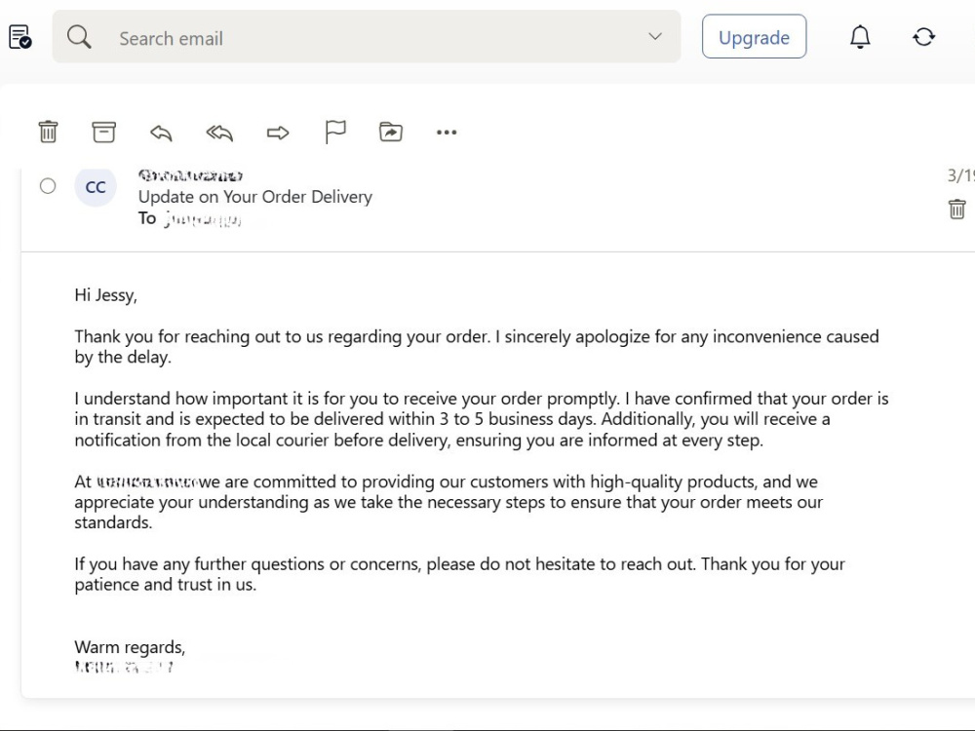Archive the email using the archive icon
The image size is (975, 731).
[x=104, y=132]
